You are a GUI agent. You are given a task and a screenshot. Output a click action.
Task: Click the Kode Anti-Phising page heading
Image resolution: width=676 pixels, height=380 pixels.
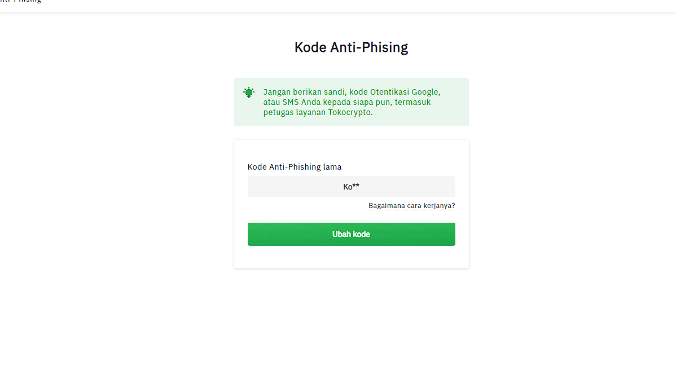pyautogui.click(x=352, y=47)
